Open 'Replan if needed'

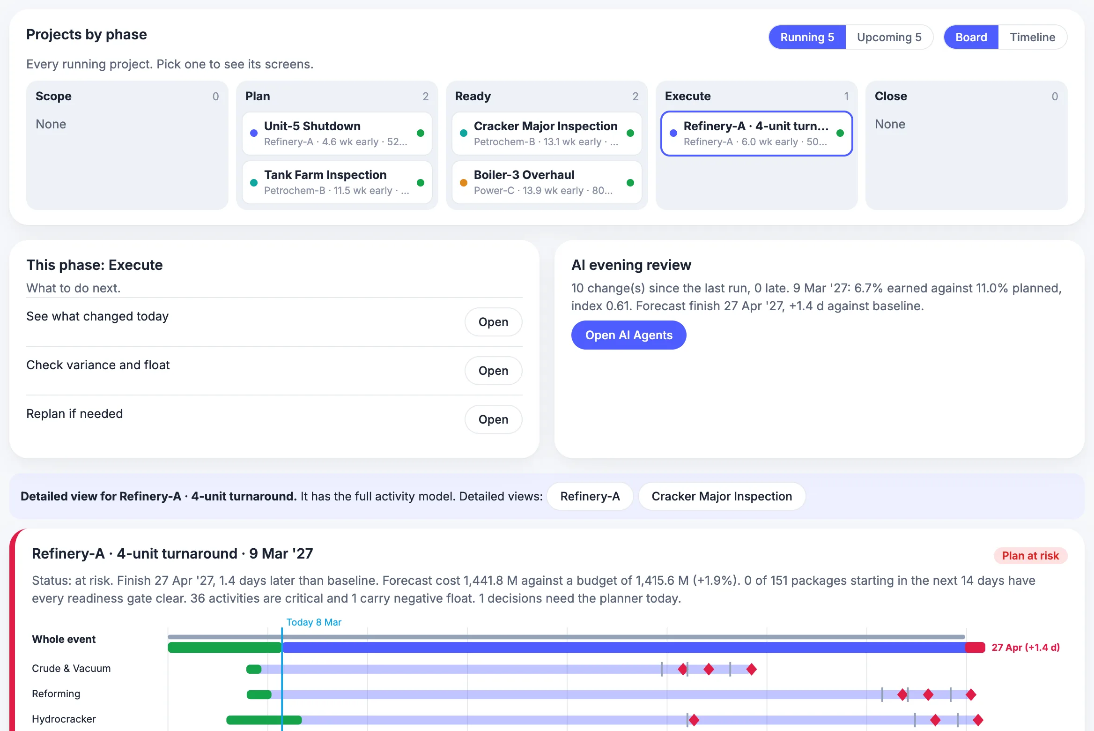(493, 419)
